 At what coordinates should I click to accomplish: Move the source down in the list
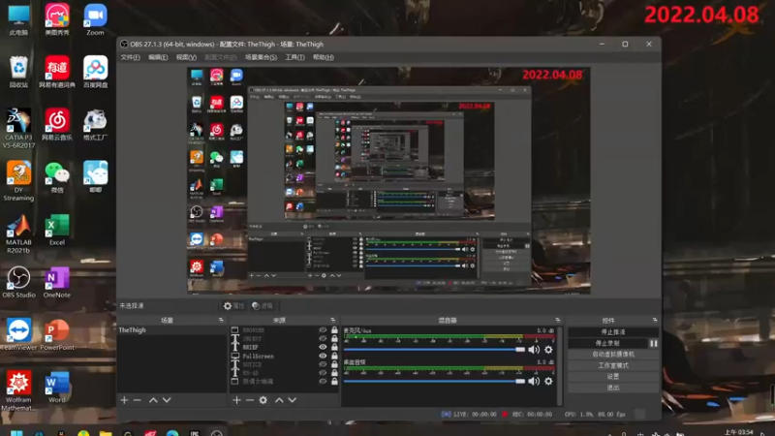click(293, 400)
